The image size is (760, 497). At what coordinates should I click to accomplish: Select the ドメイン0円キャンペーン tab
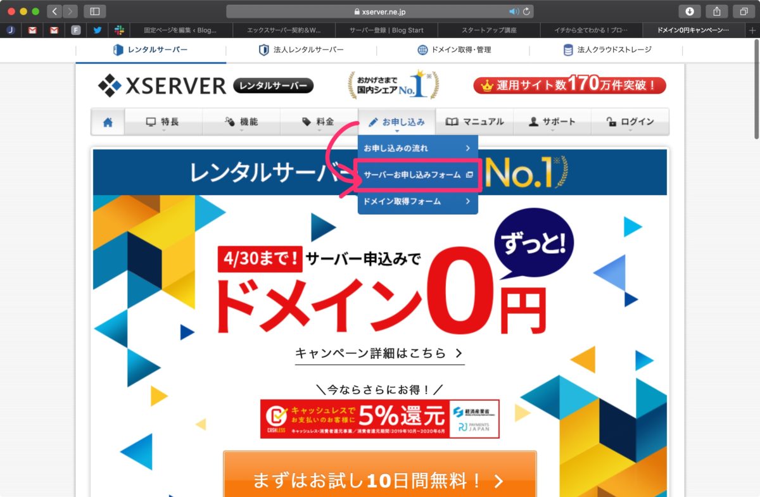pos(693,30)
